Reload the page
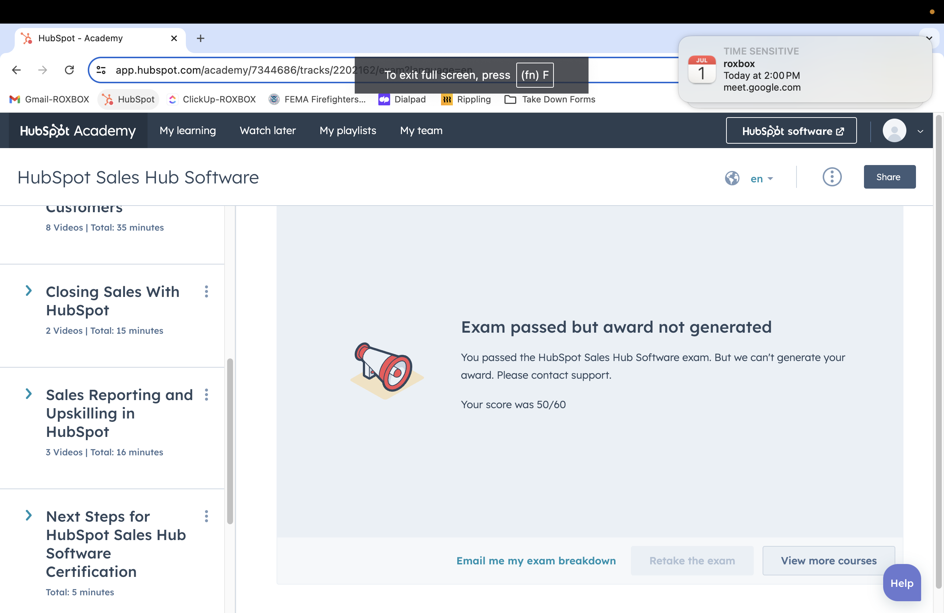The width and height of the screenshot is (944, 613). point(69,70)
